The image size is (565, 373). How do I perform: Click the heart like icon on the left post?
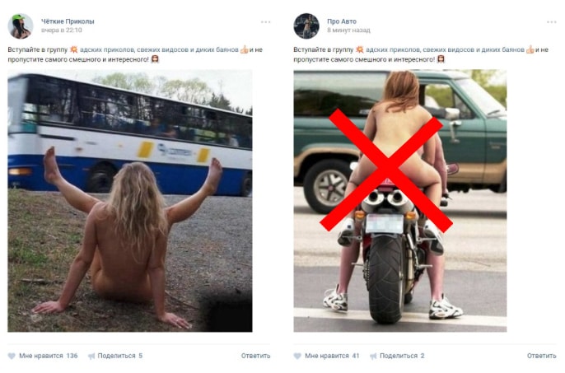pos(12,356)
